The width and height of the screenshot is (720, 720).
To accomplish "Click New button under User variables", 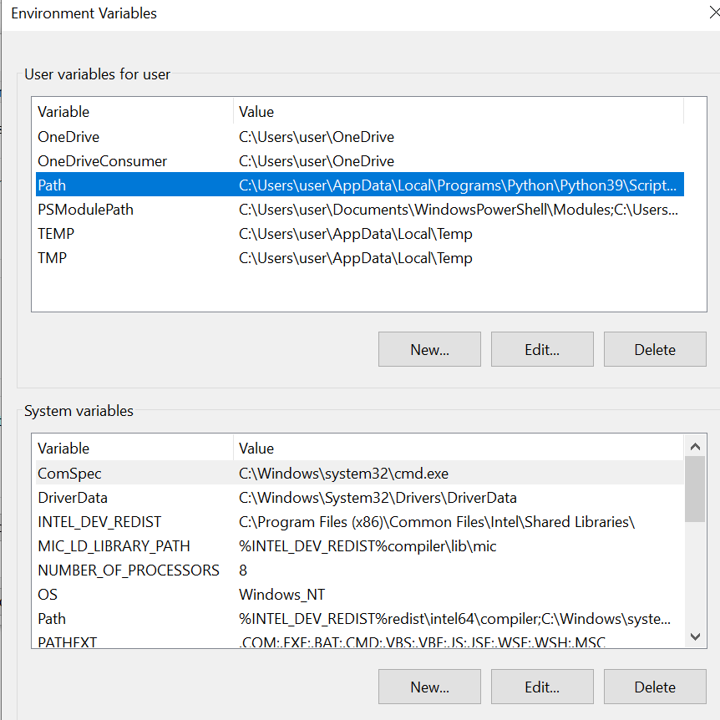I will pyautogui.click(x=429, y=349).
